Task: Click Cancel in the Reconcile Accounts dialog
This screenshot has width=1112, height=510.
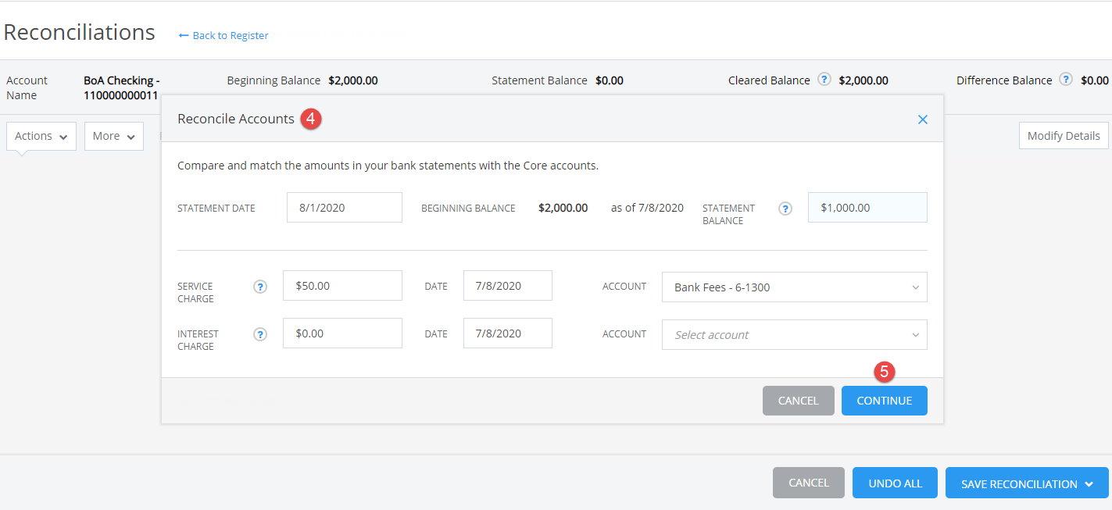Action: pyautogui.click(x=799, y=401)
